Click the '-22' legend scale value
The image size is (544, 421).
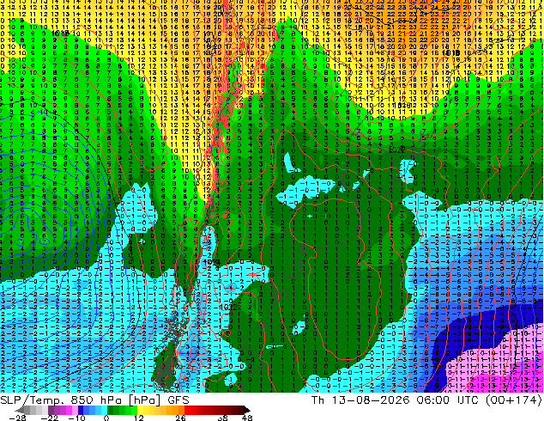50,418
